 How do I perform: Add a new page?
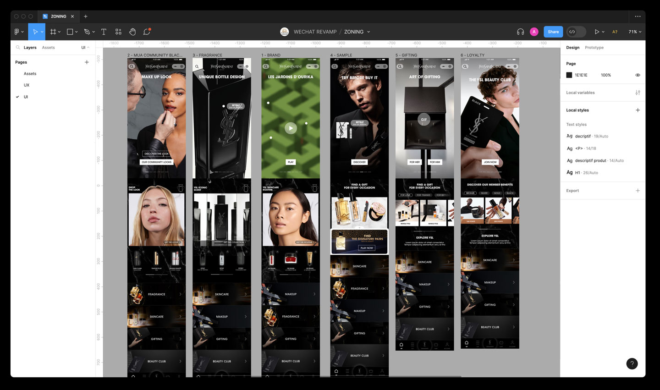87,62
